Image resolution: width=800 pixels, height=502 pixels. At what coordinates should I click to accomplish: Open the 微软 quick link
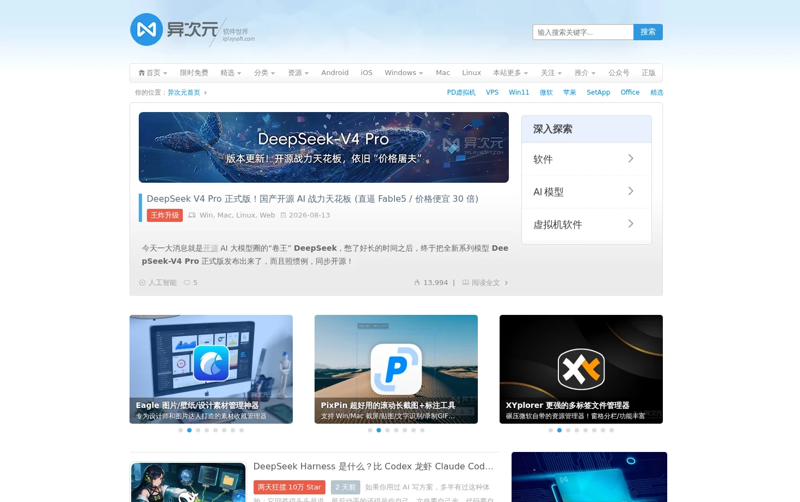pyautogui.click(x=546, y=92)
